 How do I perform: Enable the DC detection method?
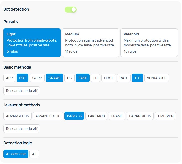(69, 78)
